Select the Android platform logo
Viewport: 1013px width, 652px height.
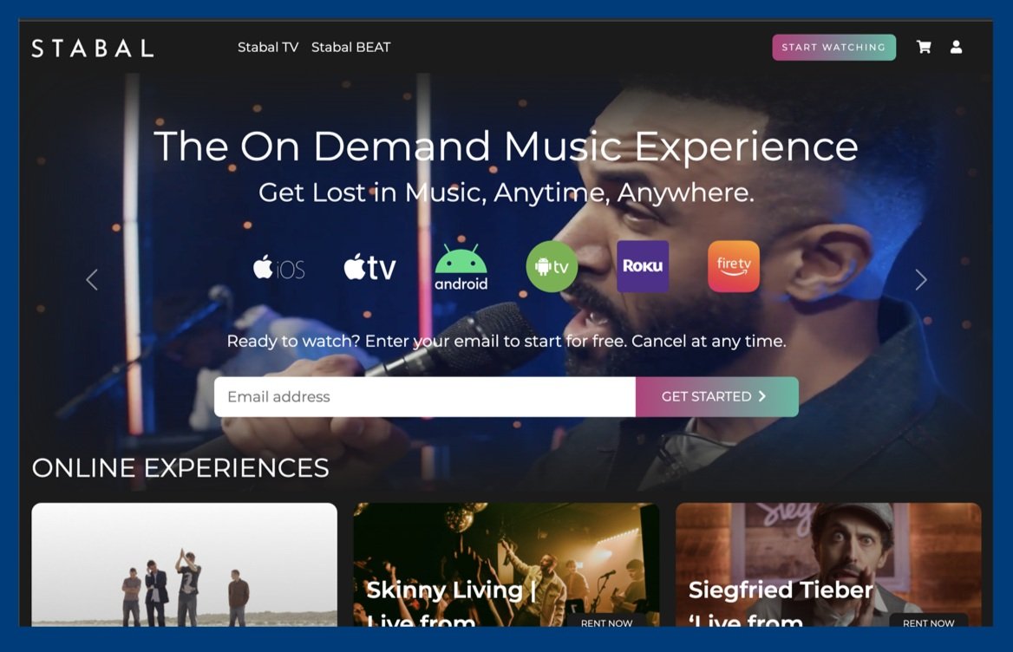point(461,267)
